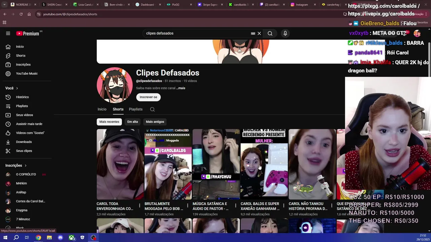Screen dimensions: 431x242
Task: Open options menu for CAROL TODA ENVERGONHADA short
Action: [139, 205]
